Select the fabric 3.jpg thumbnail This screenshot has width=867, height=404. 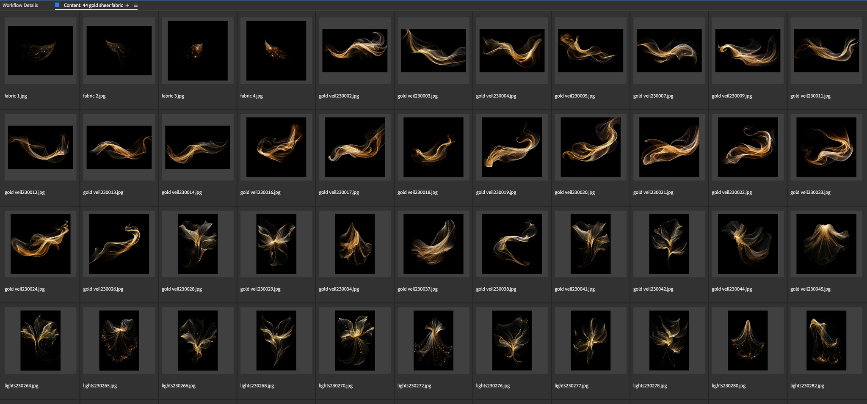198,51
